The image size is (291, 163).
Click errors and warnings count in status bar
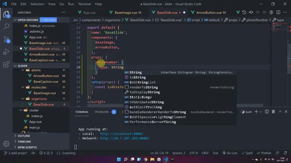click(x=46, y=153)
